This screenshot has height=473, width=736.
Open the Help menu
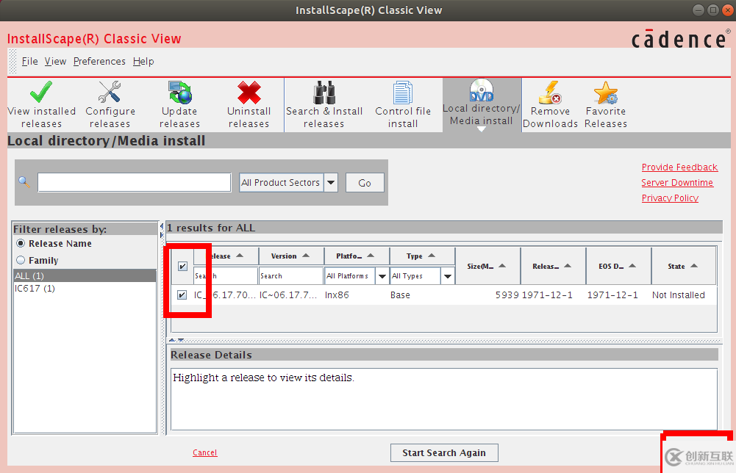tap(143, 61)
